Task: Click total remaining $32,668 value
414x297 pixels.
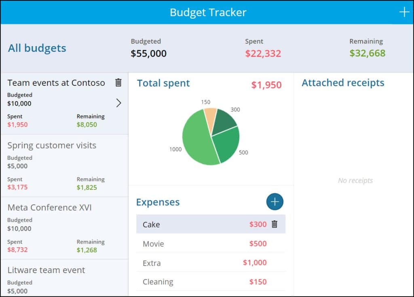Action: (367, 53)
